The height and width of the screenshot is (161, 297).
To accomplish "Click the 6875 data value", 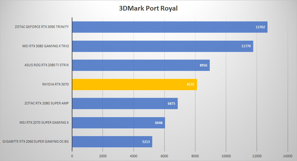I will (x=171, y=103).
